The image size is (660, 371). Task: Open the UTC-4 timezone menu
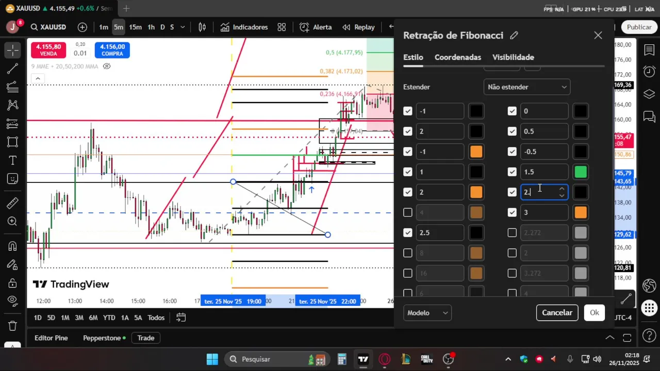pos(623,317)
